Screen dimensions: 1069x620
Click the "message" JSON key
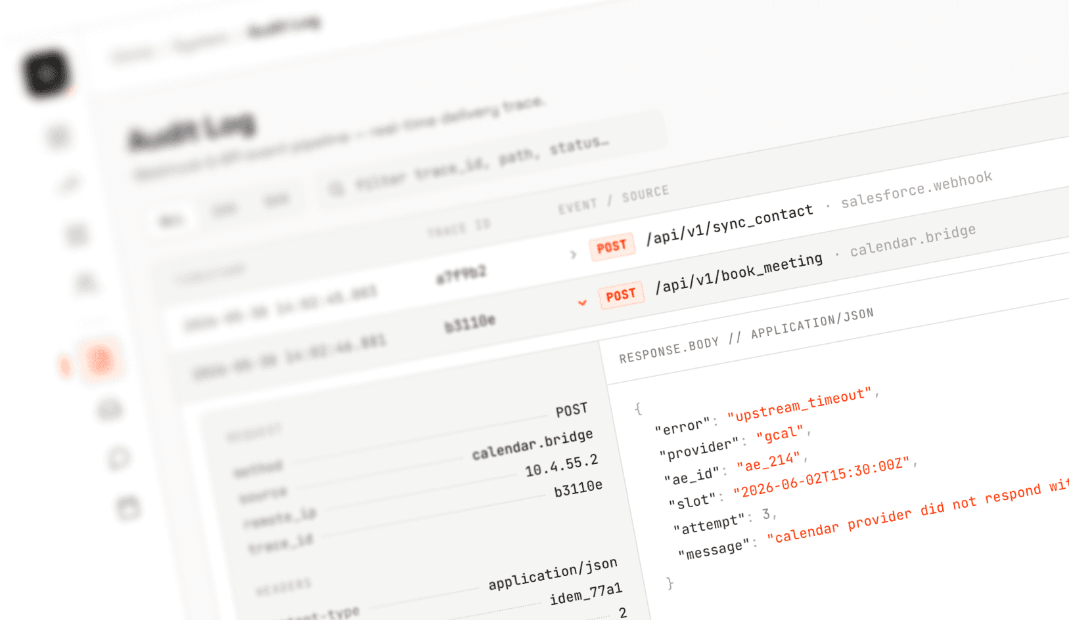click(715, 550)
